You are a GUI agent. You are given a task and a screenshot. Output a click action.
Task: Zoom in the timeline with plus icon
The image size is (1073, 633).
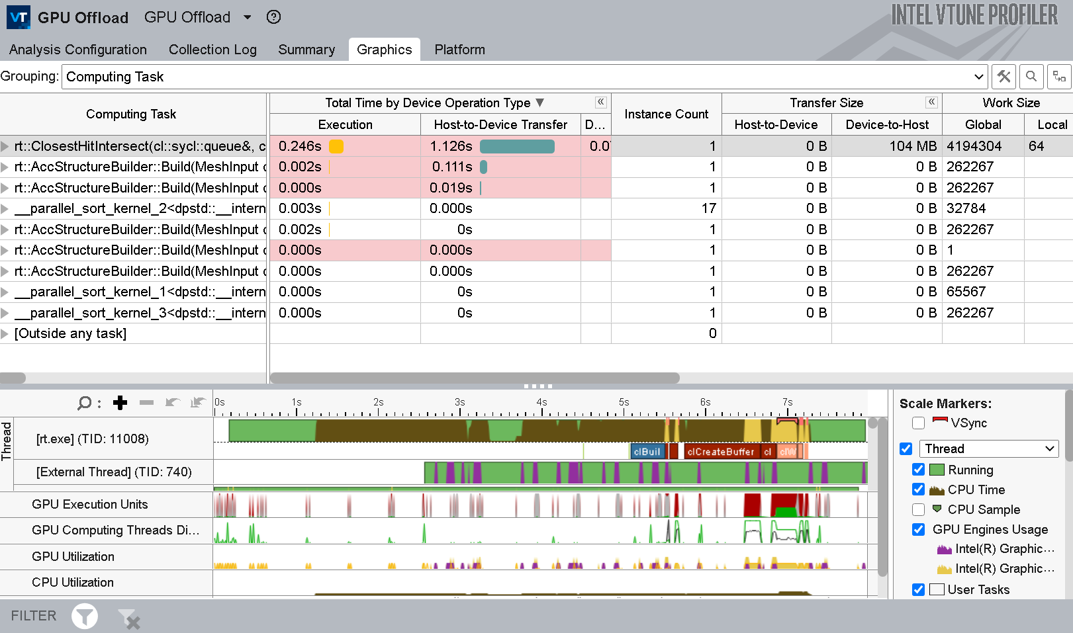[120, 403]
